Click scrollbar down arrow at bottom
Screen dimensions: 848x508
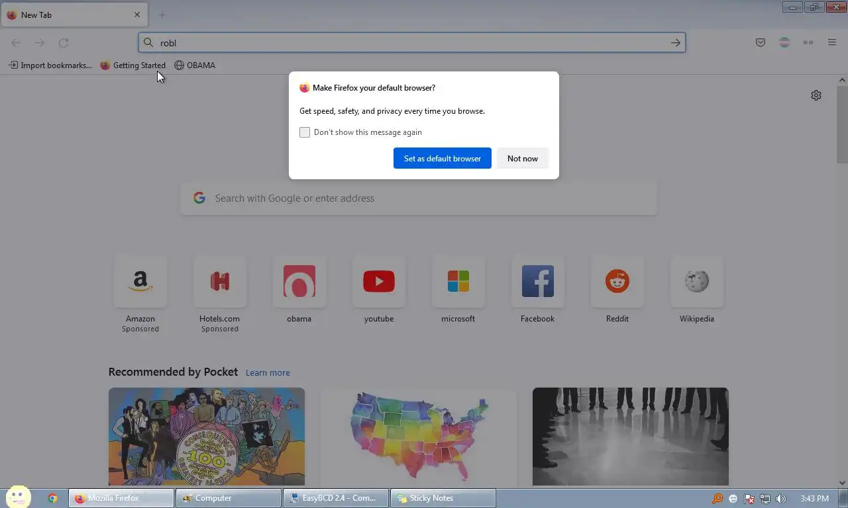click(842, 483)
